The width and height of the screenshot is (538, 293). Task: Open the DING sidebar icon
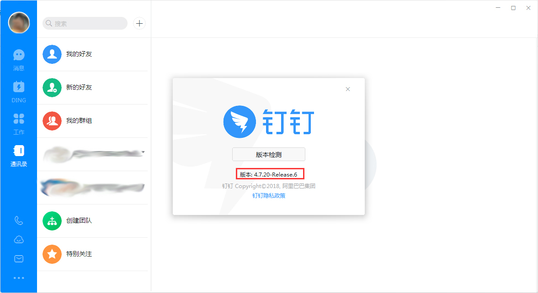tap(18, 90)
